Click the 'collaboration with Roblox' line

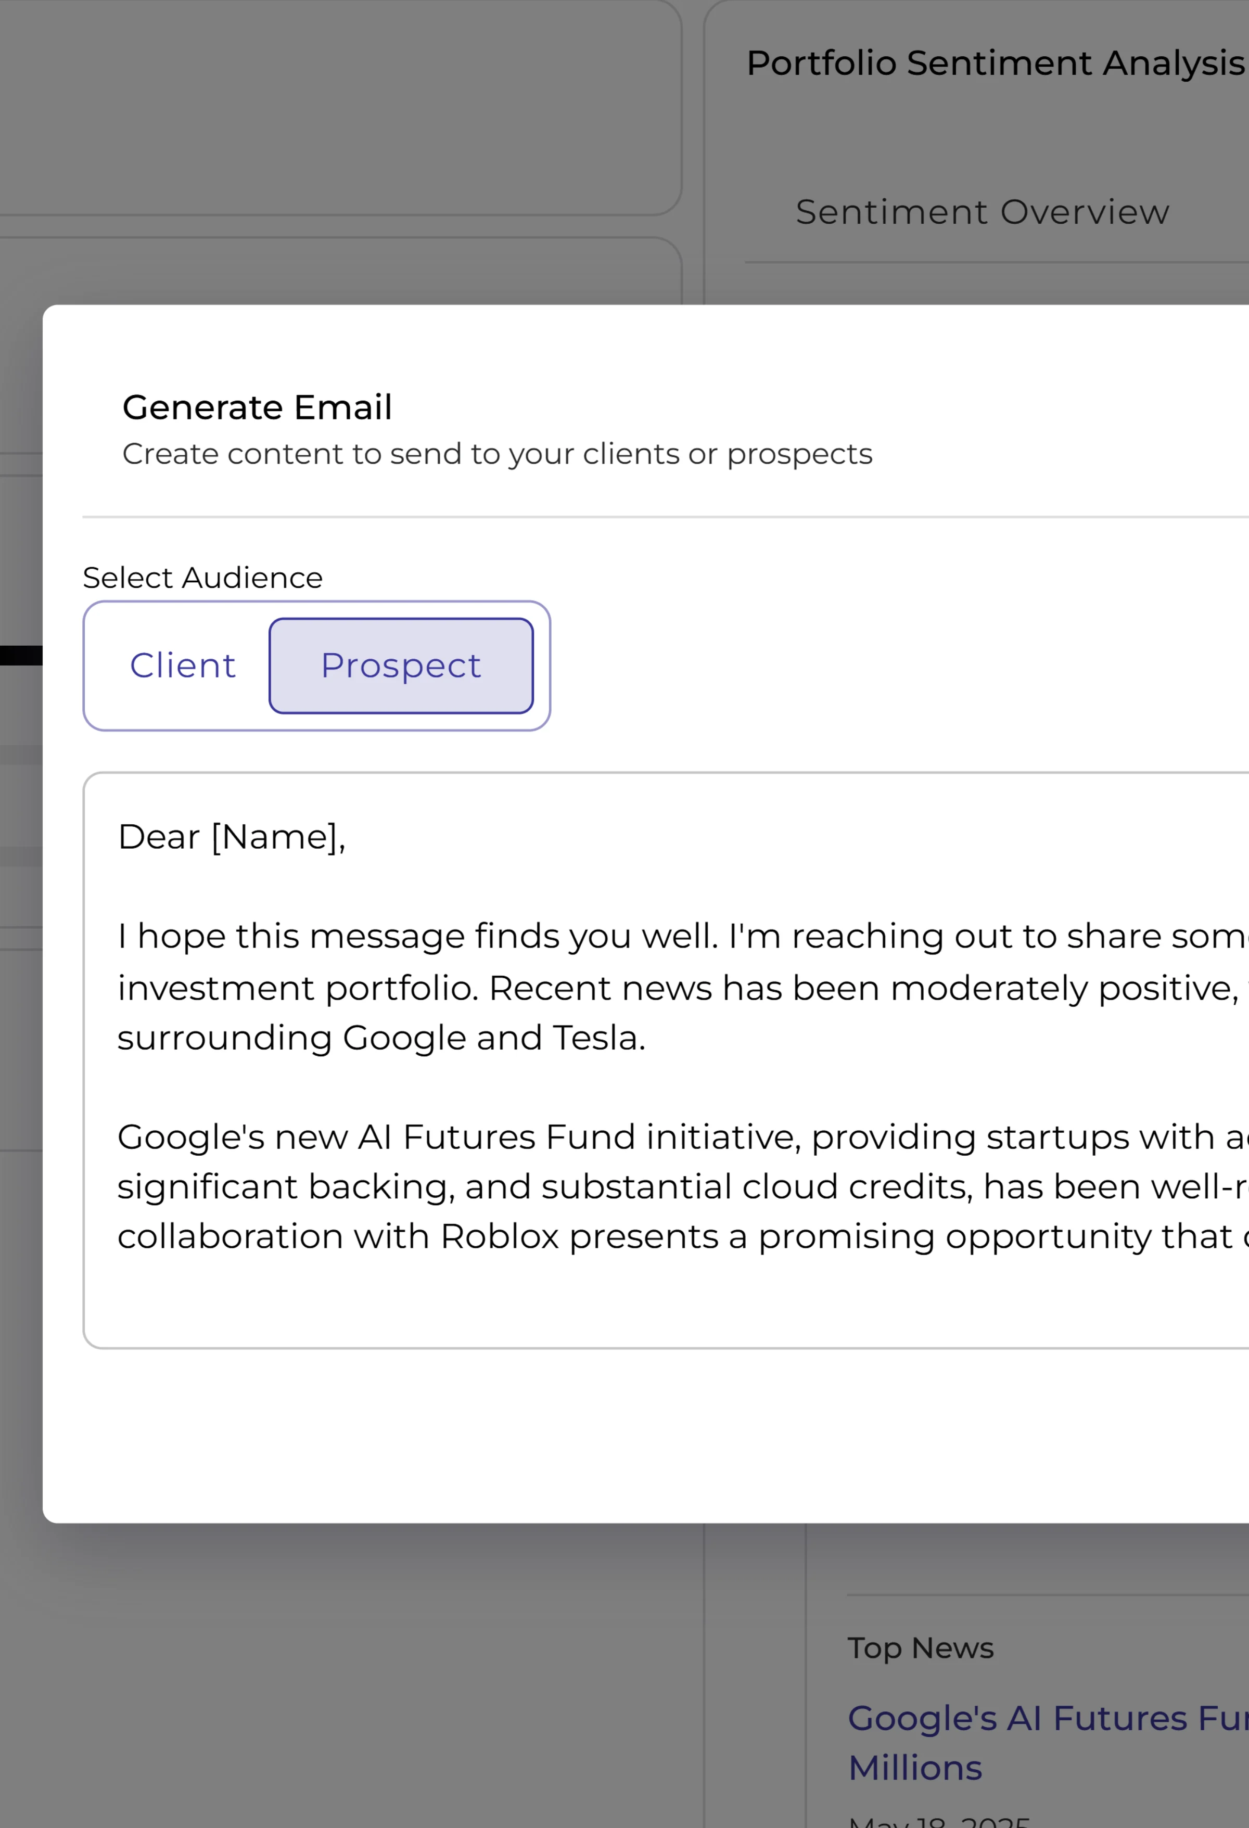(551, 1236)
